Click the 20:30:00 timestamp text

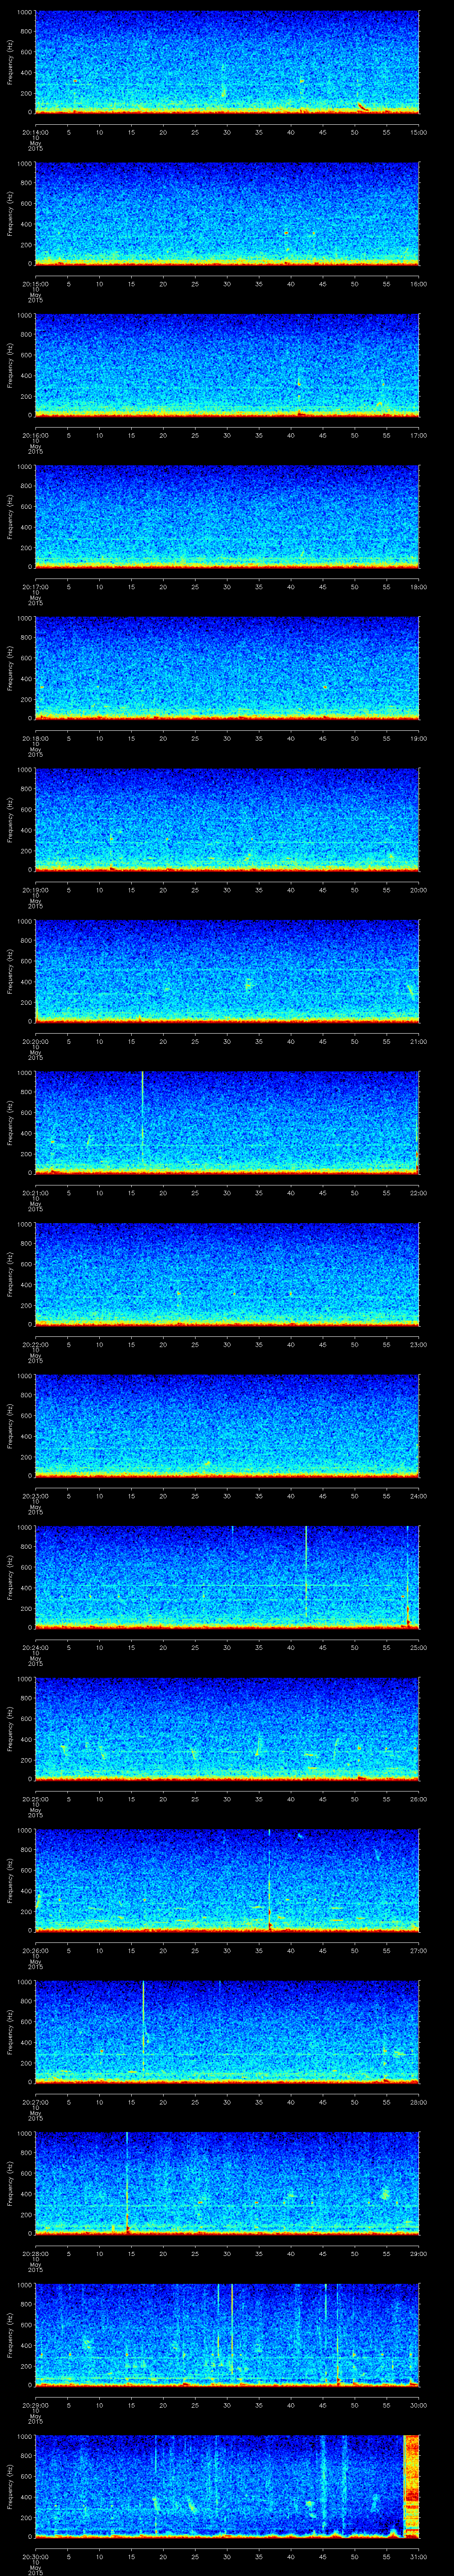[35, 2558]
